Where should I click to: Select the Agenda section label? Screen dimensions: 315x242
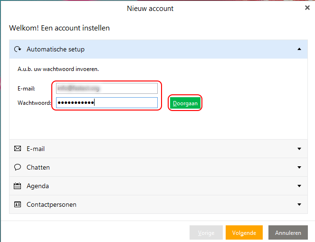point(38,186)
